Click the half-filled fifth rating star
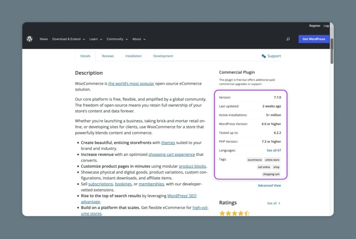 (x=247, y=213)
